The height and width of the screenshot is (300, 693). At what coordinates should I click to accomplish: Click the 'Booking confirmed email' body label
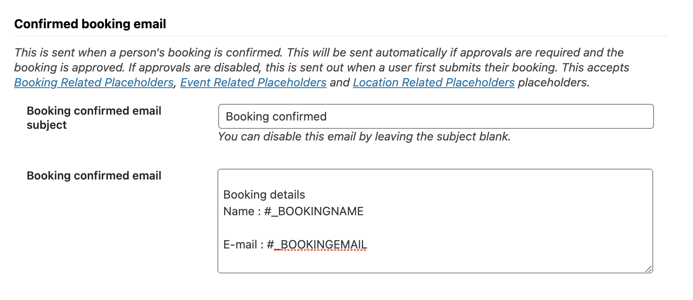pyautogui.click(x=94, y=176)
